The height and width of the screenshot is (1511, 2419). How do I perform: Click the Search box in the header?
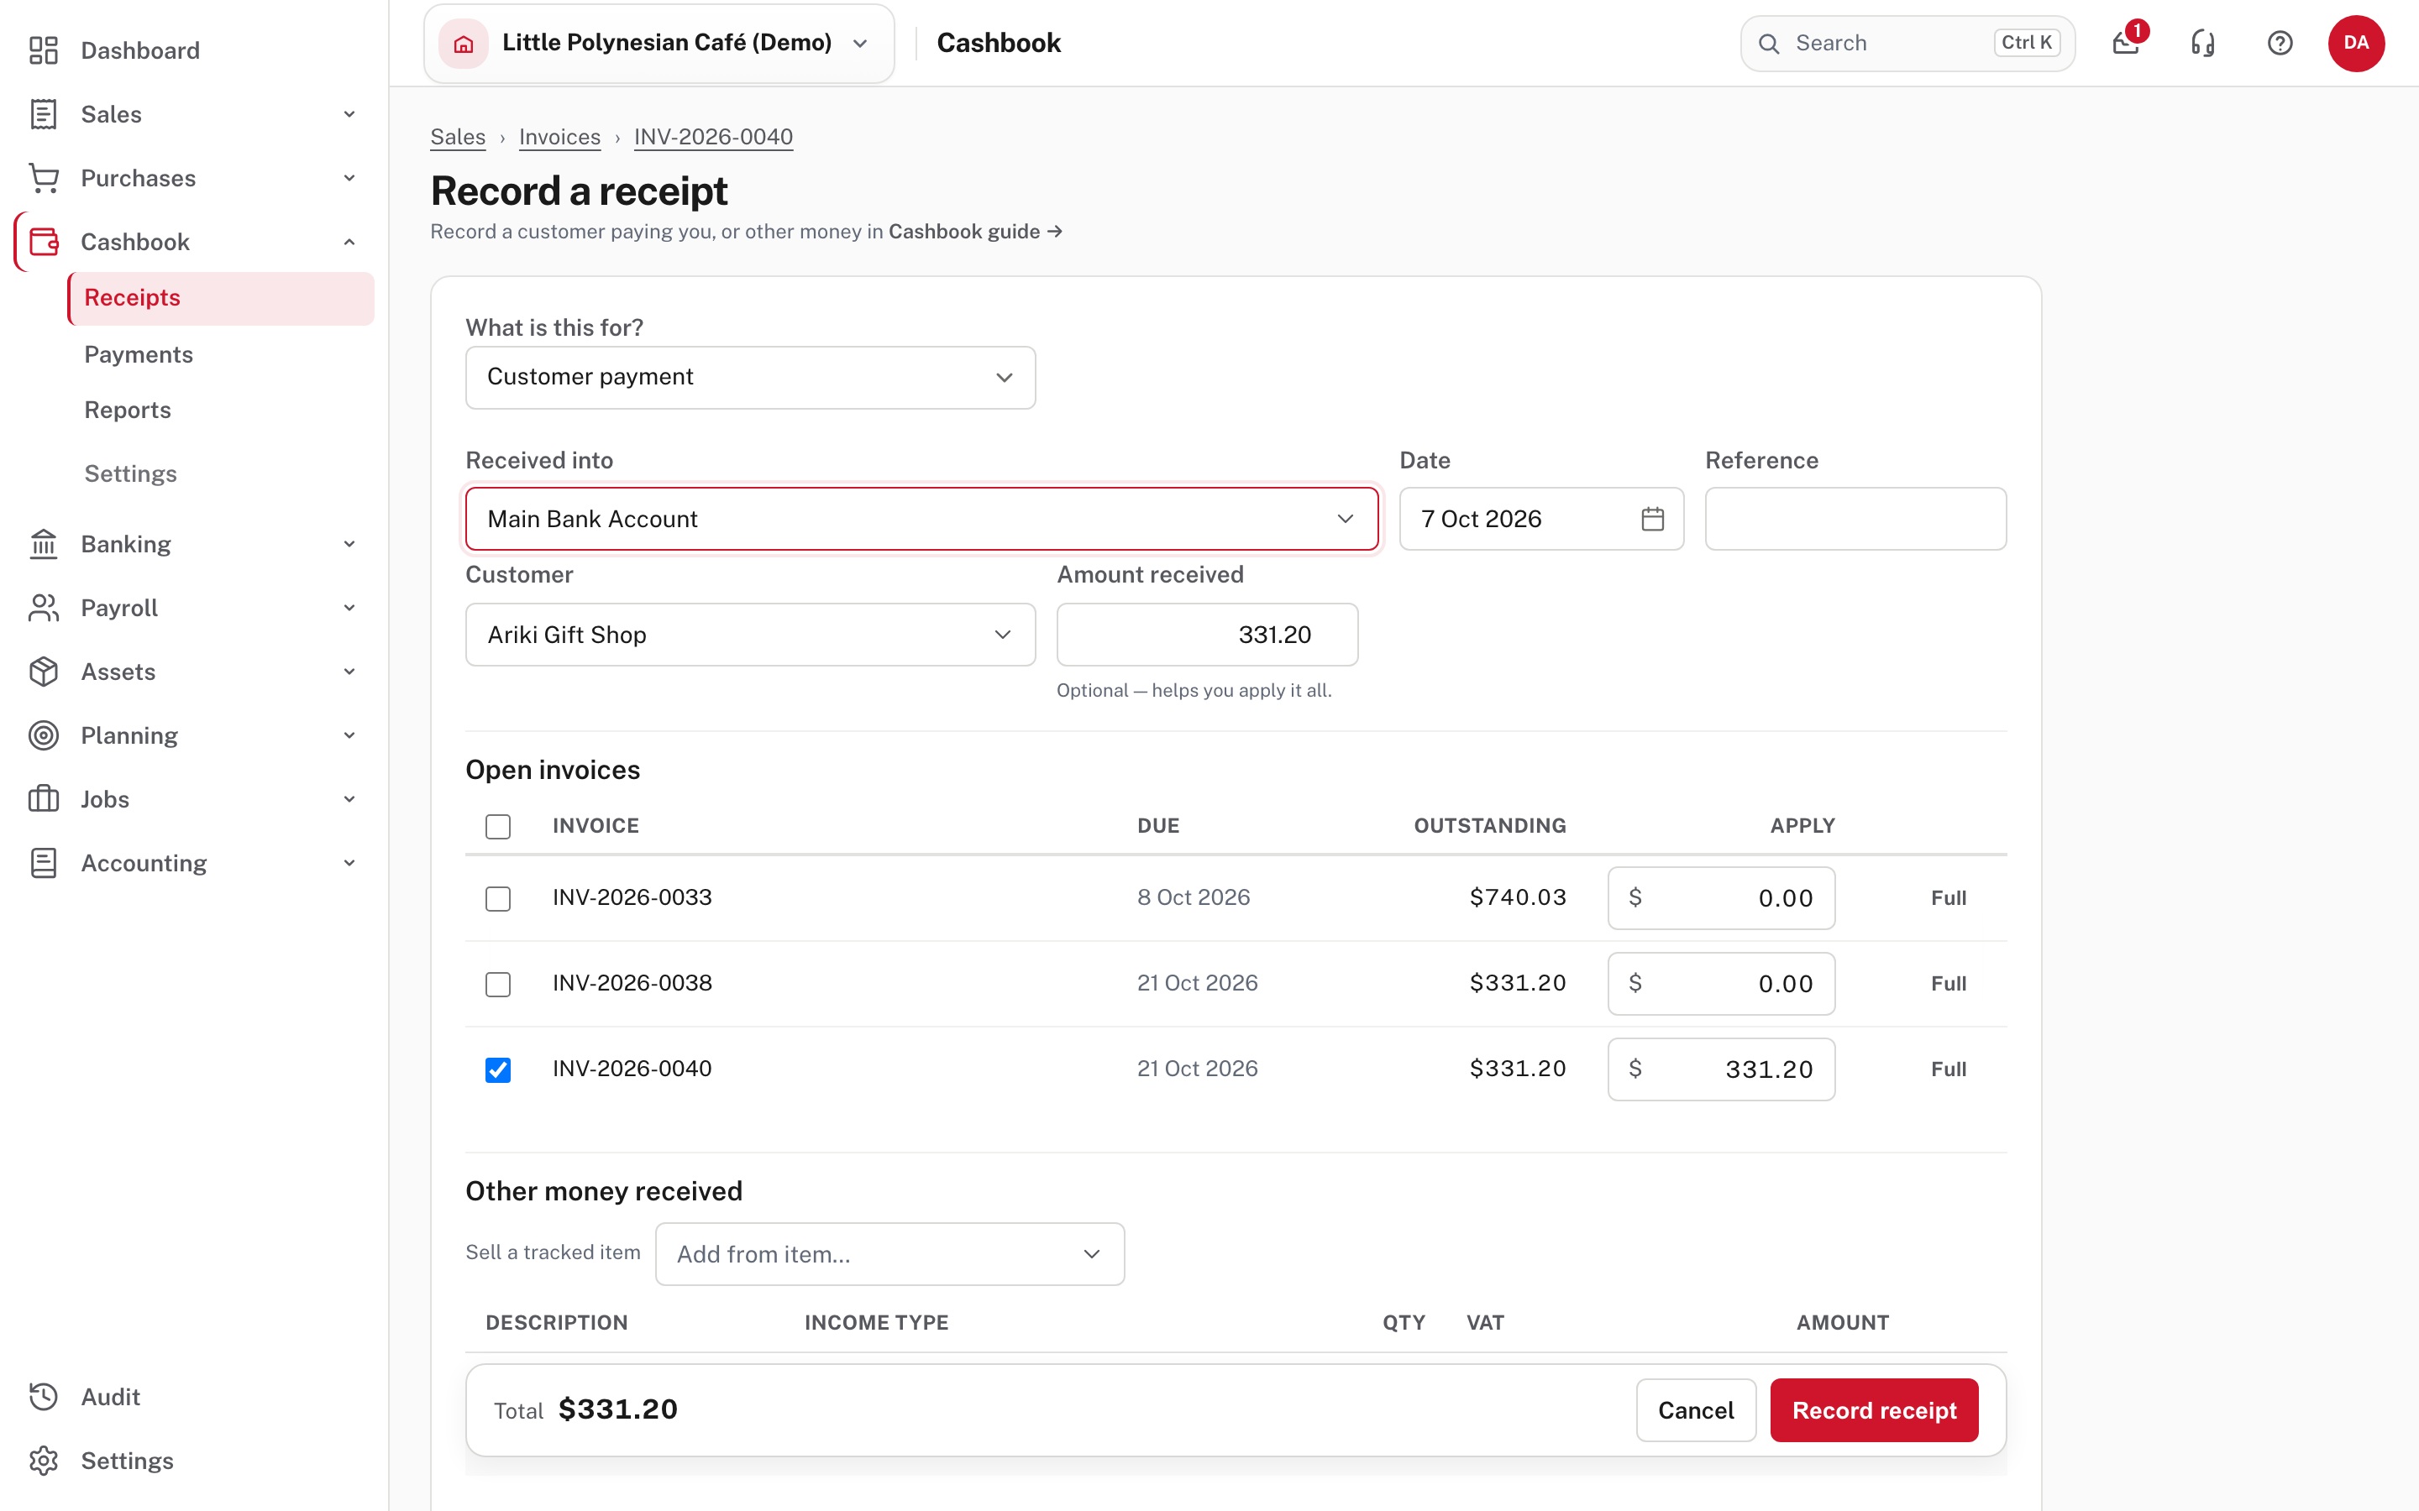point(1907,43)
